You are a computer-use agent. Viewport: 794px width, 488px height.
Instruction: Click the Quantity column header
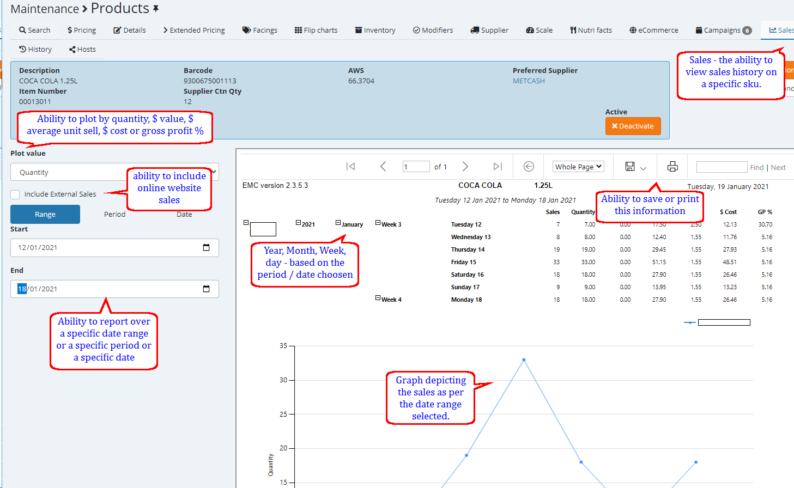583,212
